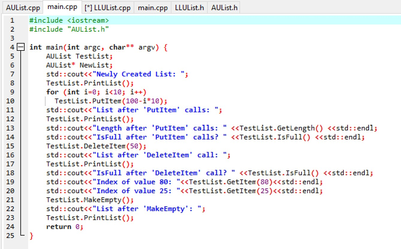Click 'AUList TestList;' declaration
This screenshot has width=401, height=249.
(x=80, y=56)
